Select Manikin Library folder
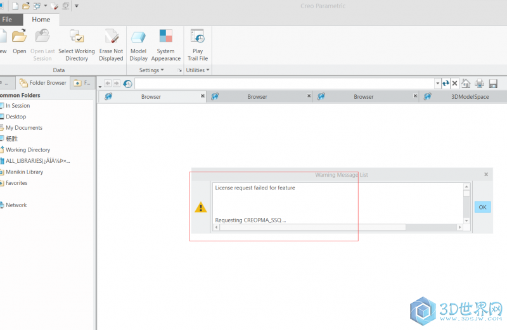 [x=24, y=172]
